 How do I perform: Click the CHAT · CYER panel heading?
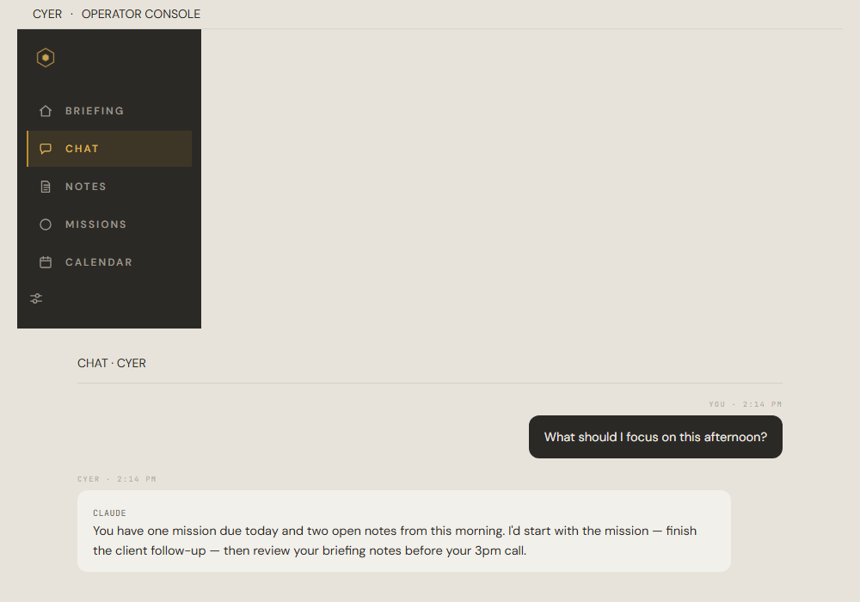pyautogui.click(x=112, y=363)
